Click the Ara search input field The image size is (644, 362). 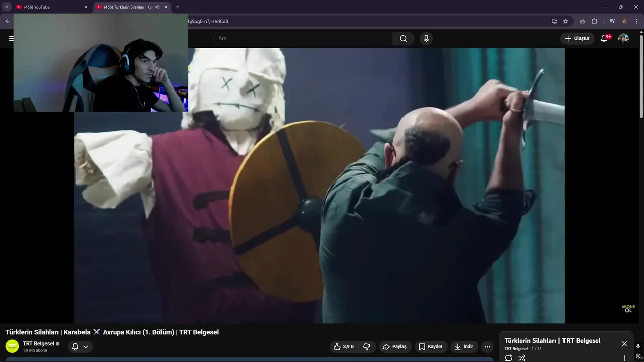click(303, 39)
